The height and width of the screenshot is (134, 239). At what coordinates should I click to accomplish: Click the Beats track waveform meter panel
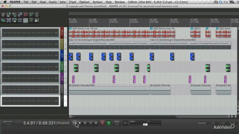30,33
